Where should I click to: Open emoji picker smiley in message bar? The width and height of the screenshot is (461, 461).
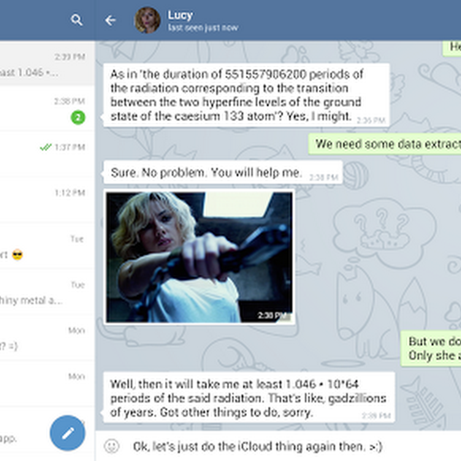point(112,446)
